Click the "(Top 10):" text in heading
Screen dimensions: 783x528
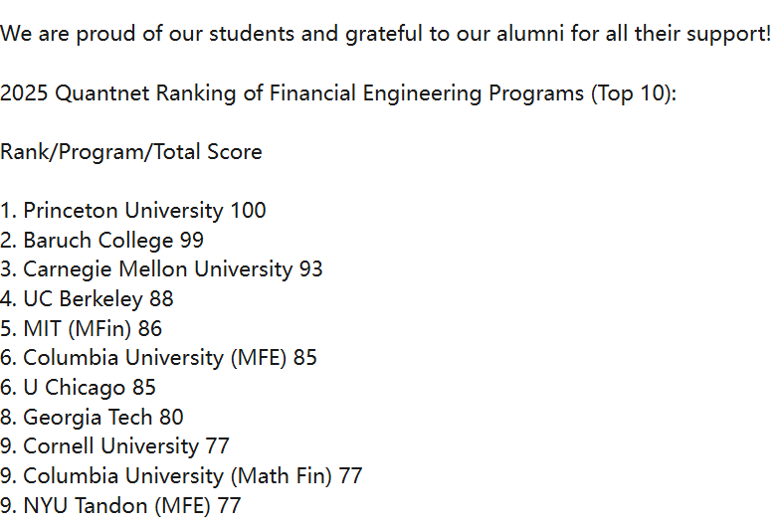click(x=634, y=93)
